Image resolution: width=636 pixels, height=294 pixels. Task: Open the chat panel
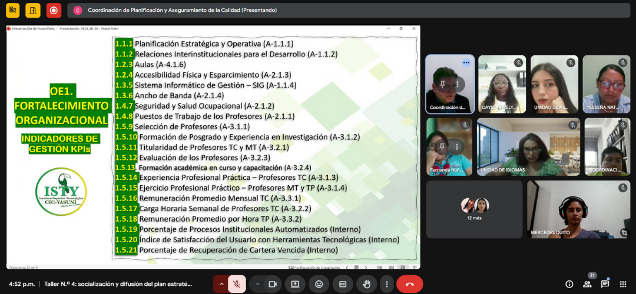[x=605, y=284]
